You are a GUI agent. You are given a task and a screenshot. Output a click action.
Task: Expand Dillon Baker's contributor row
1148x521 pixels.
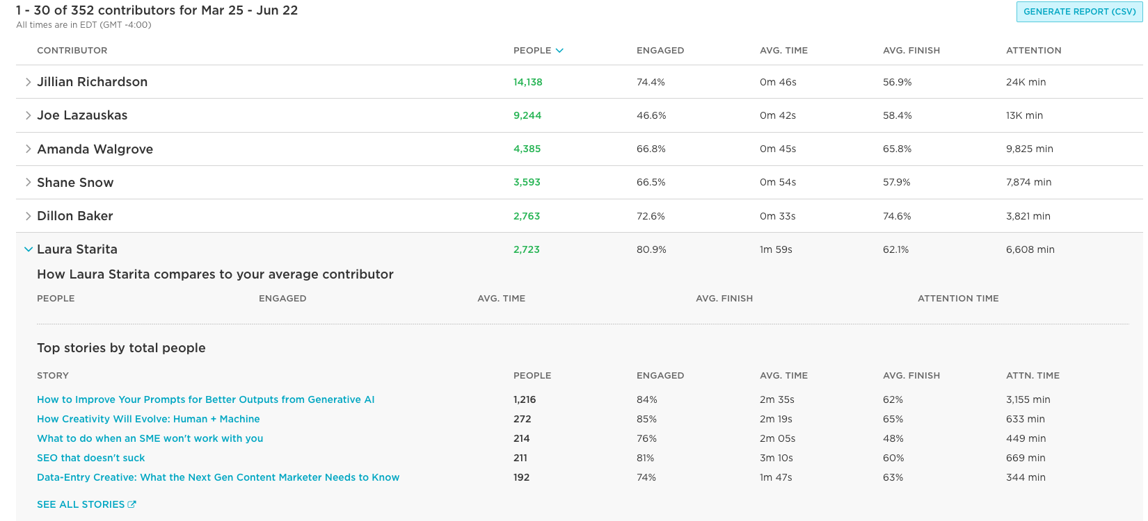tap(28, 215)
